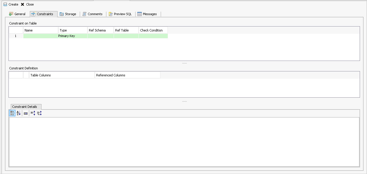Click the Table Columns header

pyautogui.click(x=62, y=75)
